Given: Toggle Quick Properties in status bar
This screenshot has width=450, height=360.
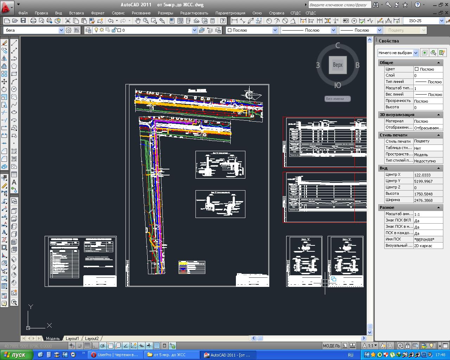Looking at the screenshot, I should click(x=165, y=346).
